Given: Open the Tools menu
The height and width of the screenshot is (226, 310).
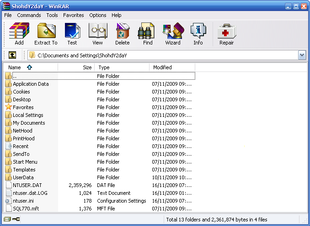Looking at the screenshot, I should pyautogui.click(x=52, y=15).
